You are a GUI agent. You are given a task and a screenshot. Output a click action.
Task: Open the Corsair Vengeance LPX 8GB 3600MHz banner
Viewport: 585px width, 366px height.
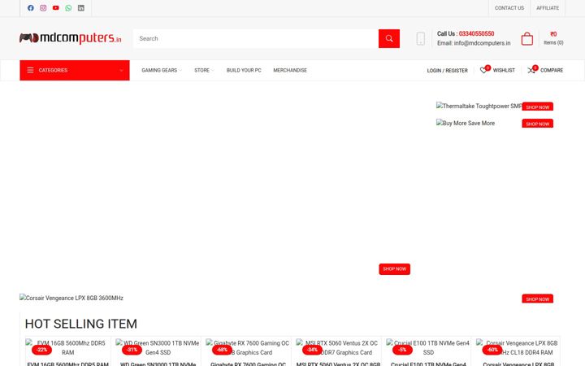[x=71, y=298]
